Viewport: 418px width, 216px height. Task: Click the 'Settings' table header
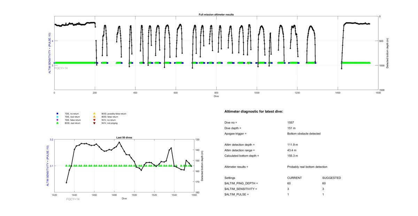coord(230,178)
